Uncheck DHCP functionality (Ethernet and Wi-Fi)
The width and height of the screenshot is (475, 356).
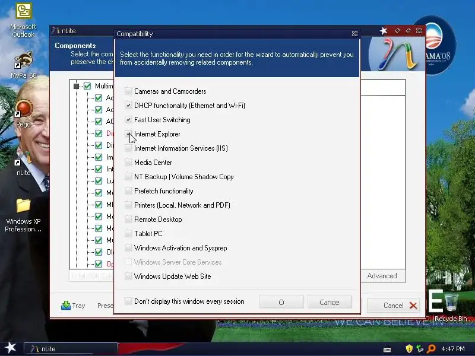(128, 106)
